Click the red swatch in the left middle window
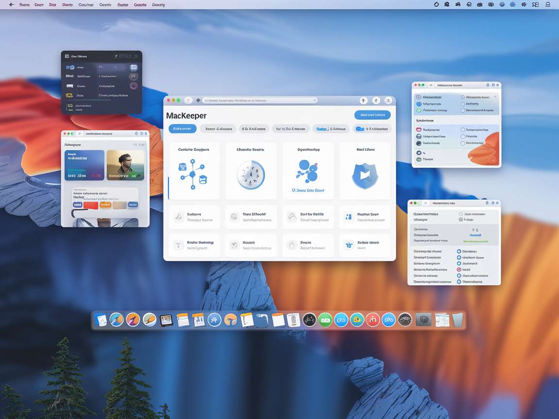This screenshot has width=559, height=419. click(x=91, y=205)
